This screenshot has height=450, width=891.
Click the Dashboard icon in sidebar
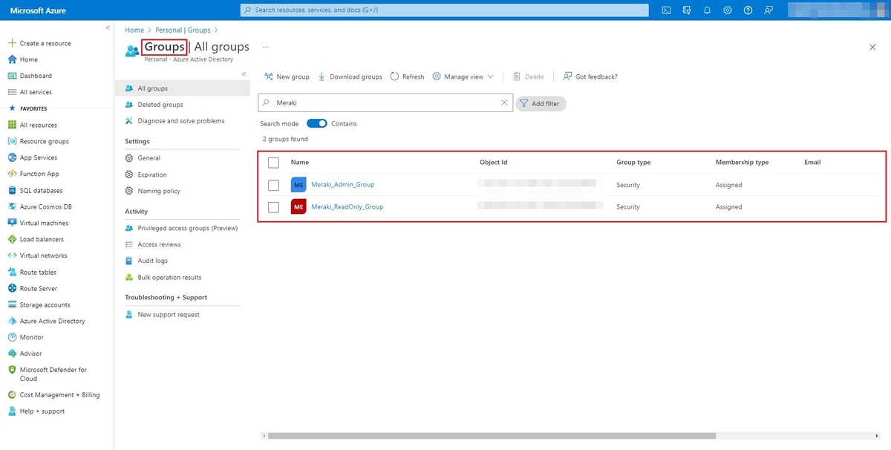point(12,76)
